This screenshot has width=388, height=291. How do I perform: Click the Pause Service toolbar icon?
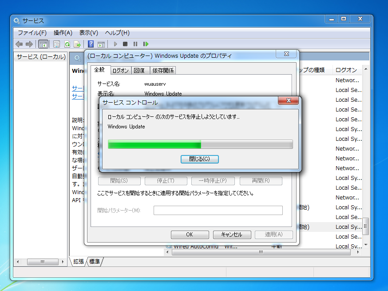point(135,44)
